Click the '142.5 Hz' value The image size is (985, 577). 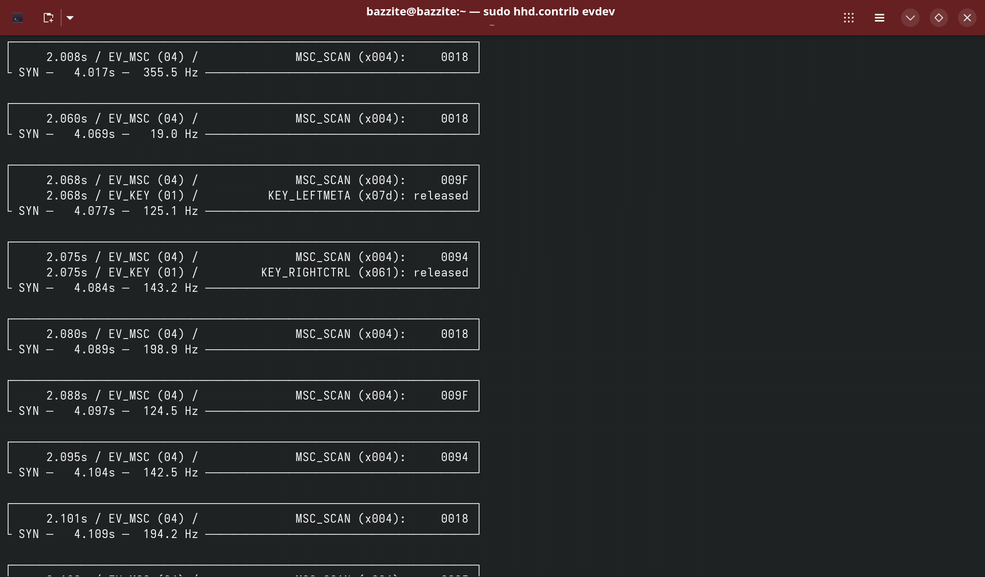click(x=170, y=473)
